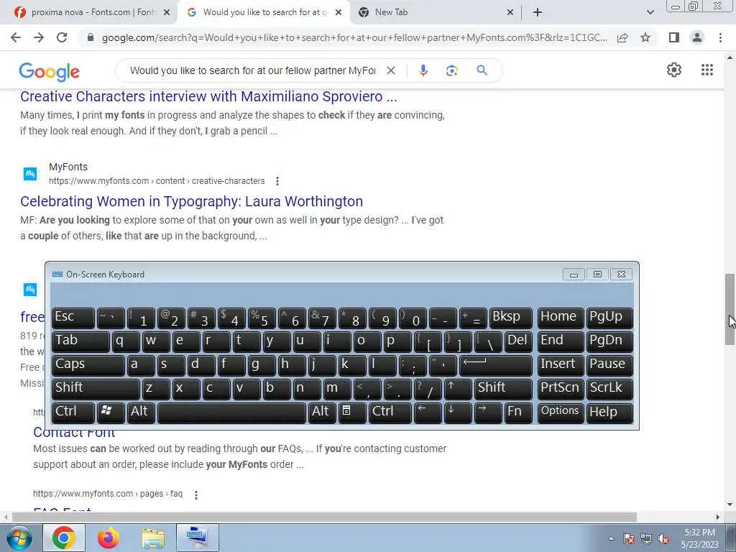Click the Chrome address bar URL

354,37
